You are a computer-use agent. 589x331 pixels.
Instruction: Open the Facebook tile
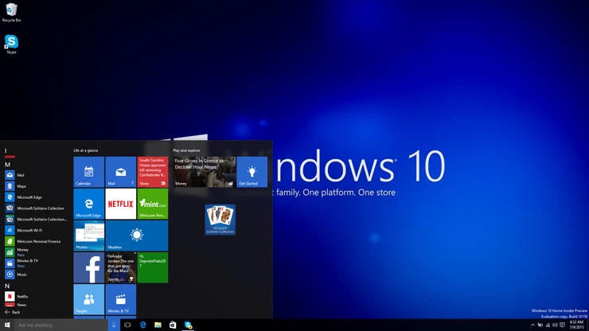click(88, 267)
